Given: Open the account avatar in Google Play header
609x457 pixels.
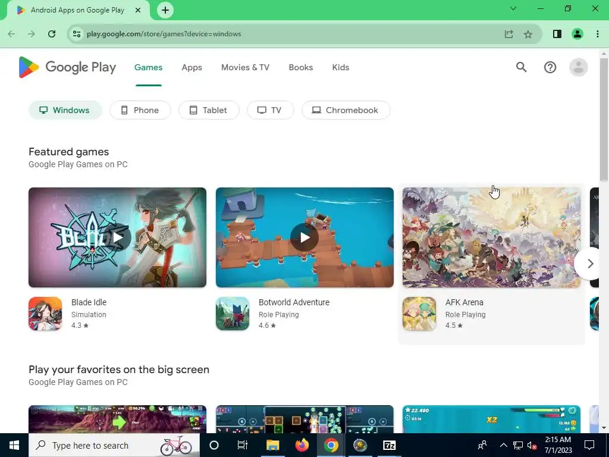Looking at the screenshot, I should click(x=578, y=67).
